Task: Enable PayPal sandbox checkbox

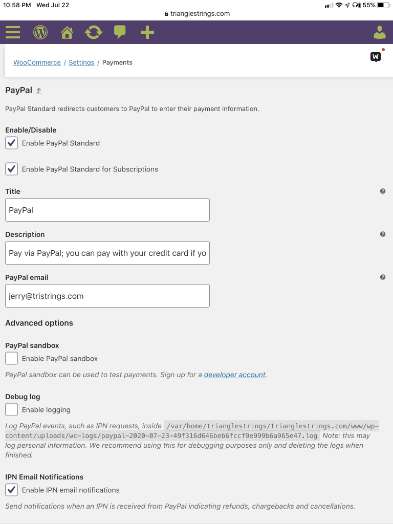Action: pos(11,358)
